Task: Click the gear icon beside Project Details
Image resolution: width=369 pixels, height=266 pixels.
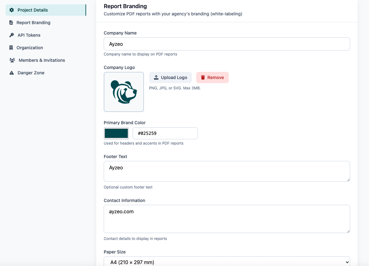Action: (12, 10)
